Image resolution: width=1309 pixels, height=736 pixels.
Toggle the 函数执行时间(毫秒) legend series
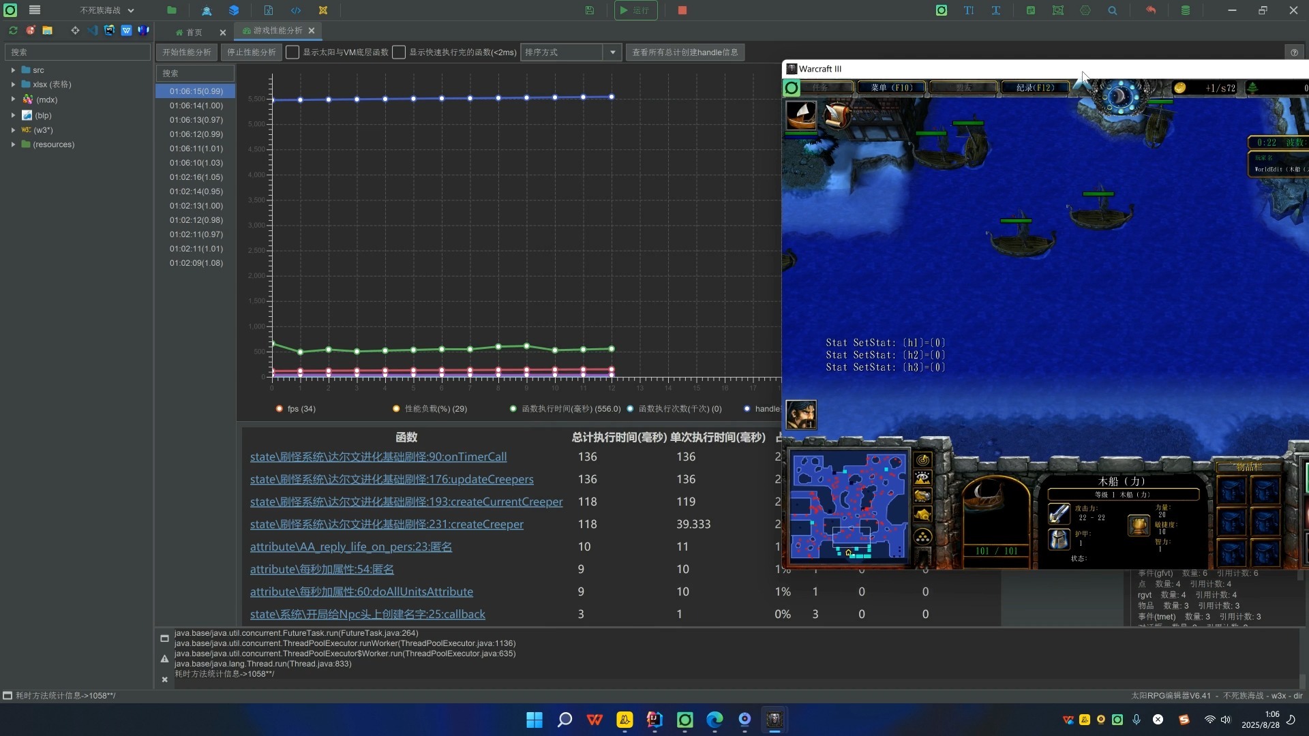565,409
